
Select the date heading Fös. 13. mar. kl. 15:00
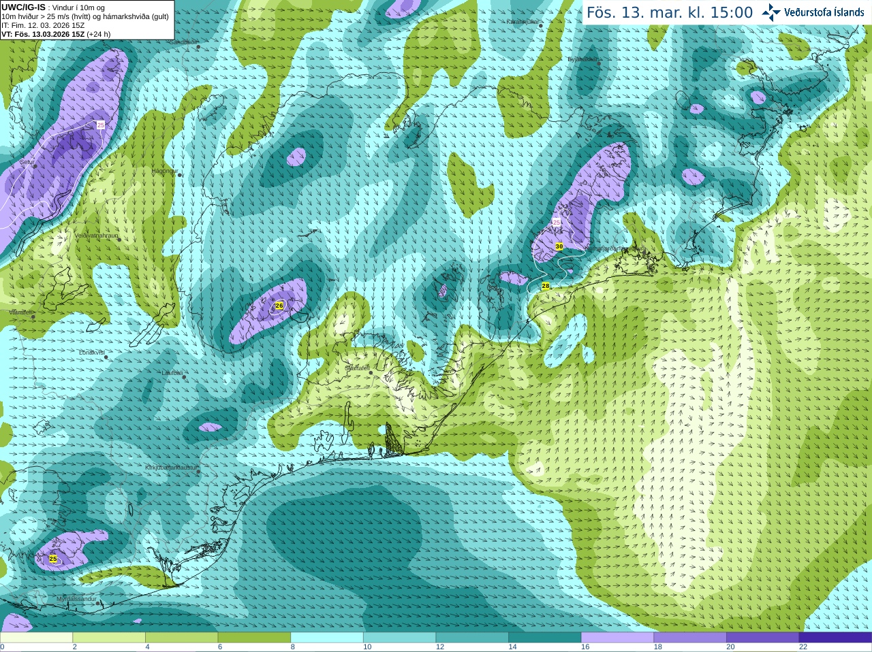click(x=670, y=12)
